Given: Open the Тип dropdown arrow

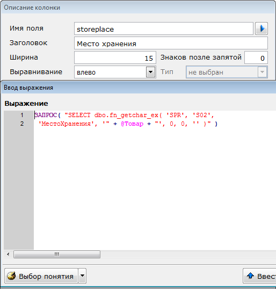Looking at the screenshot, I should 262,72.
